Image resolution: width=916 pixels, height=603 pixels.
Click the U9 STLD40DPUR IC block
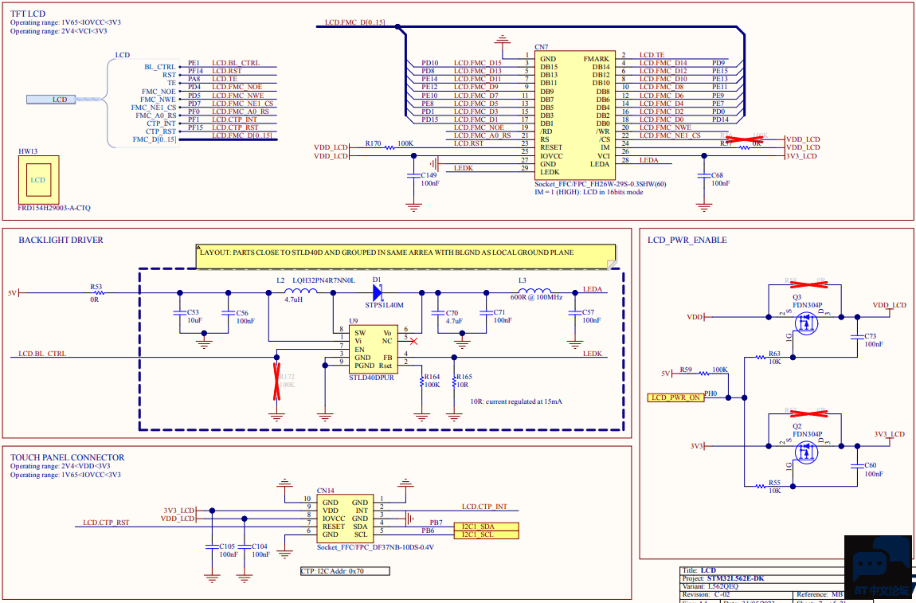point(374,350)
